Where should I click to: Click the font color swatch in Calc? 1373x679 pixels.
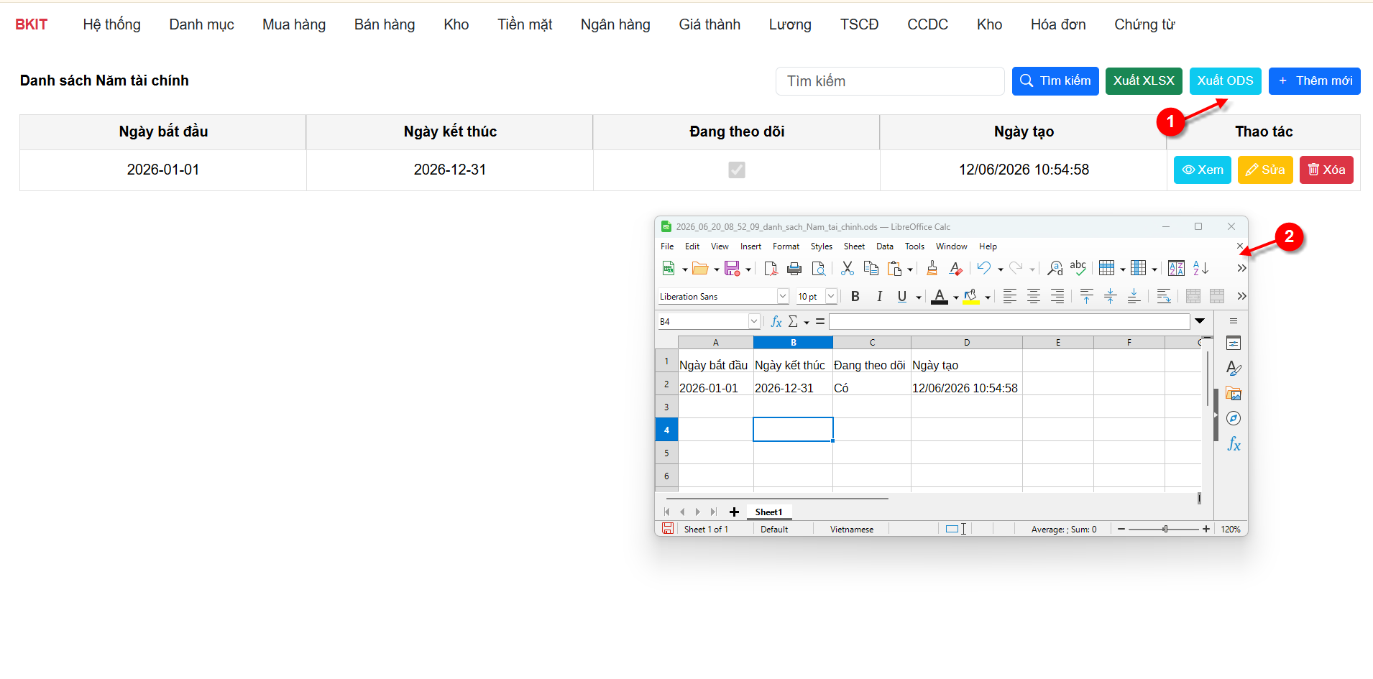click(x=939, y=297)
